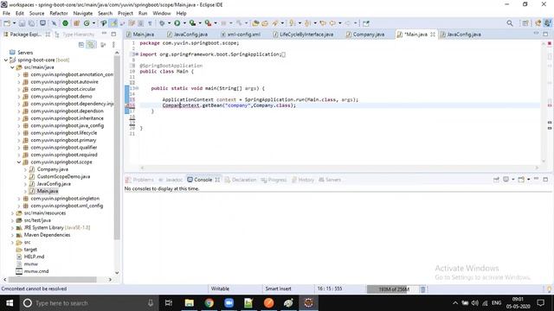Toggle Show Whitespace Characters pilcrow icon

tap(150, 23)
